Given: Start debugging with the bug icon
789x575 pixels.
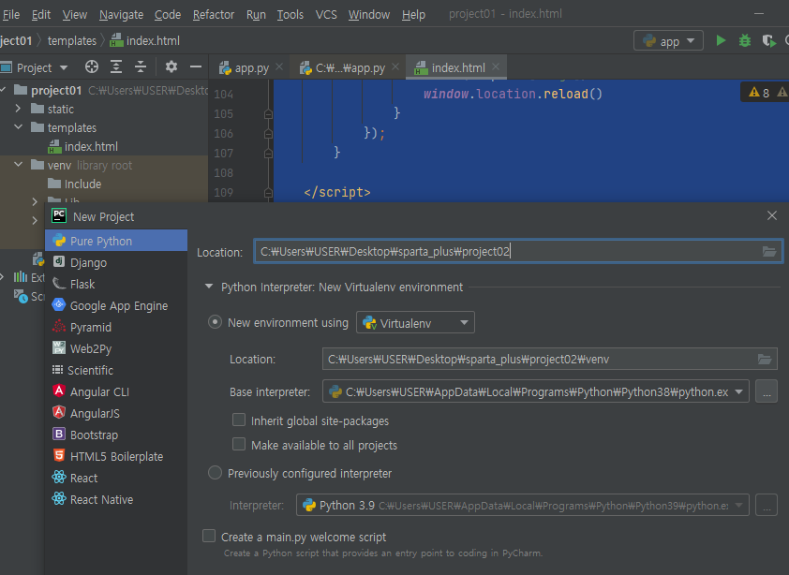Looking at the screenshot, I should pos(745,41).
